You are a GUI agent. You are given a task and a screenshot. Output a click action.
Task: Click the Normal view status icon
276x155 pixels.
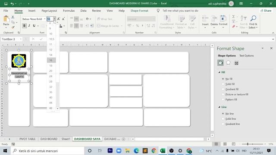point(216,144)
